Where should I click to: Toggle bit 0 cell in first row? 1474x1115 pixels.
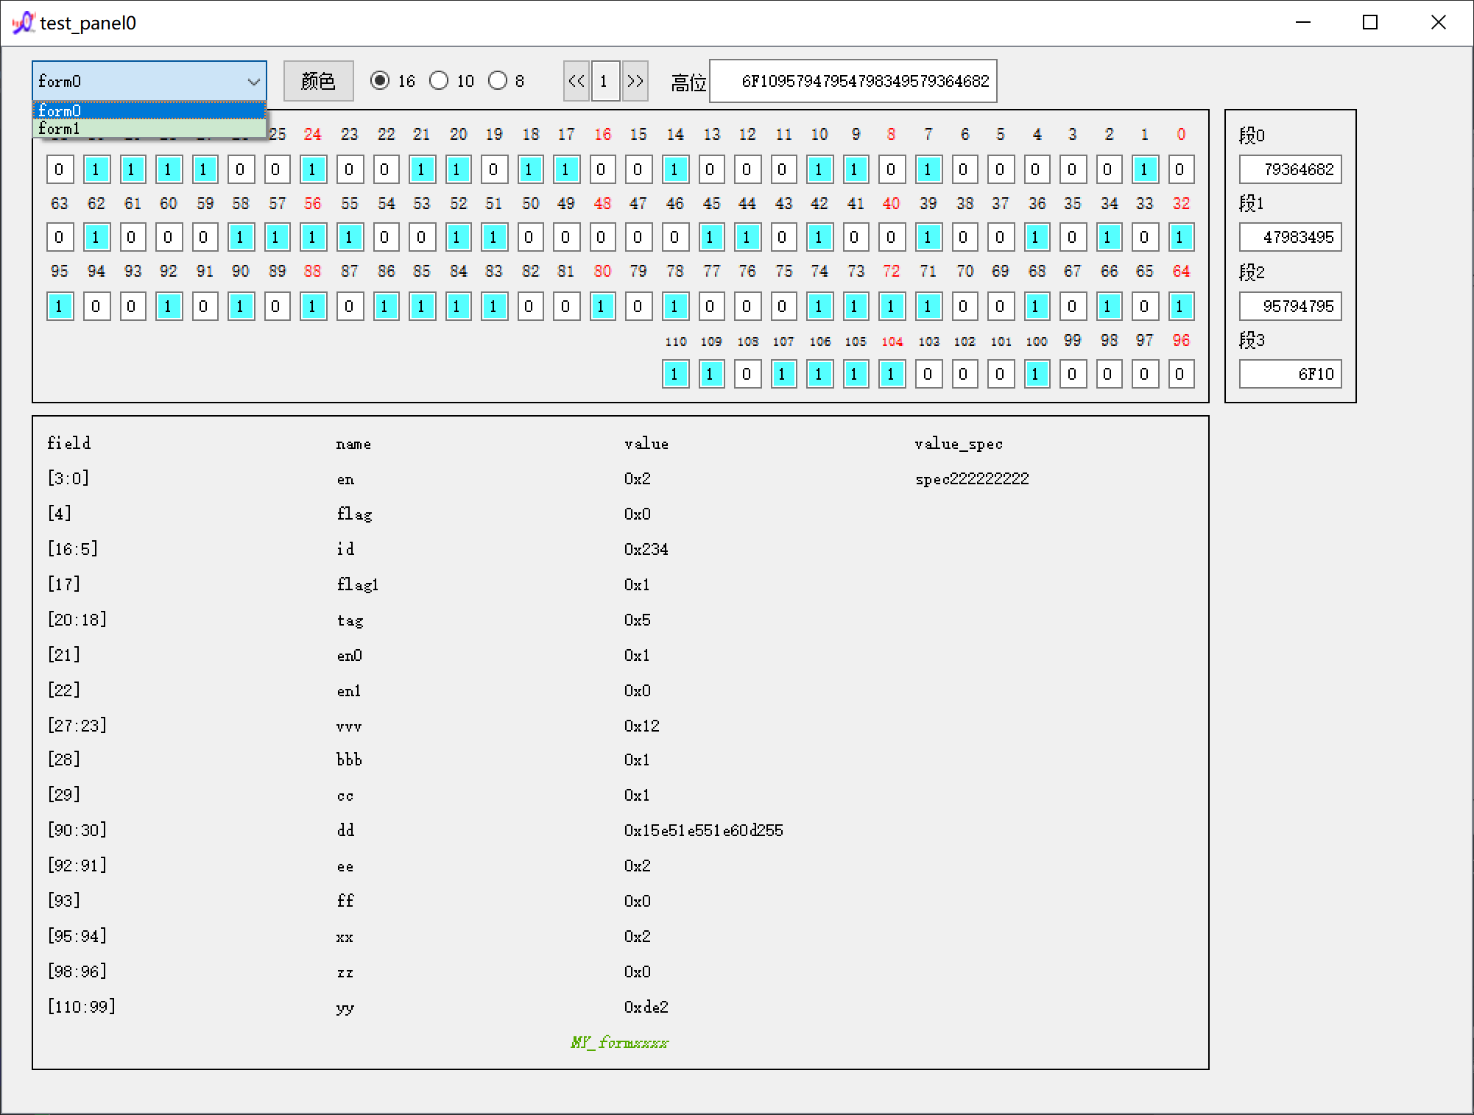(1180, 170)
